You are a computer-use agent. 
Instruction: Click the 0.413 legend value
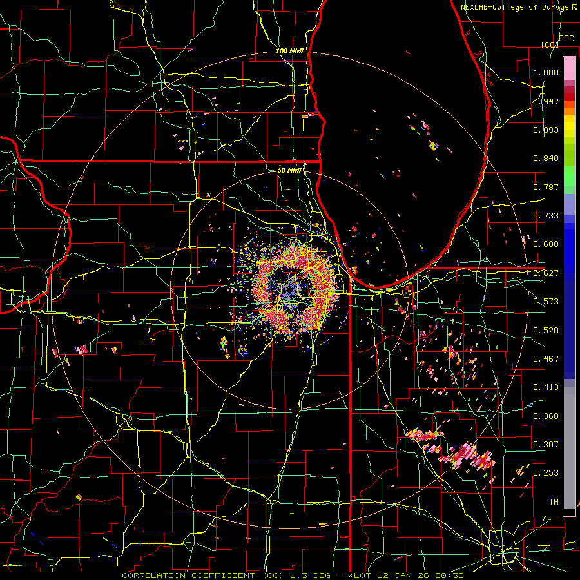[x=546, y=387]
